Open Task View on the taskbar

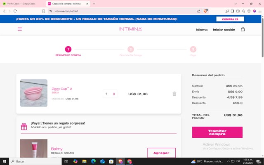pyautogui.click(x=66, y=161)
